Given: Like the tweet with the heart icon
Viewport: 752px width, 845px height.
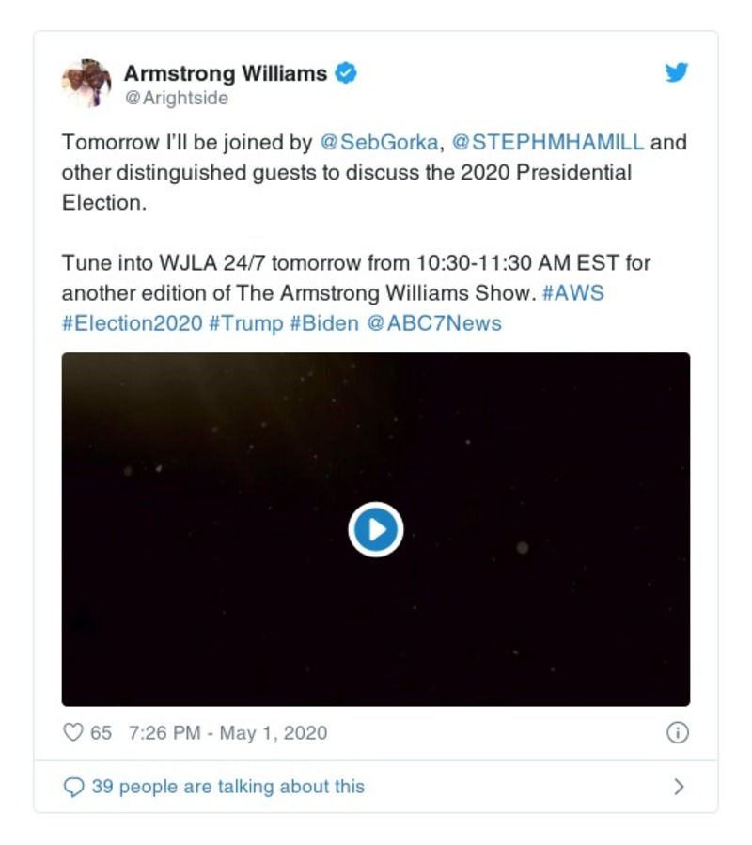Looking at the screenshot, I should [73, 732].
